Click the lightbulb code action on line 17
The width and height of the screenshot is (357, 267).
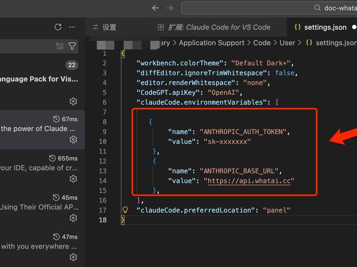[x=125, y=210]
